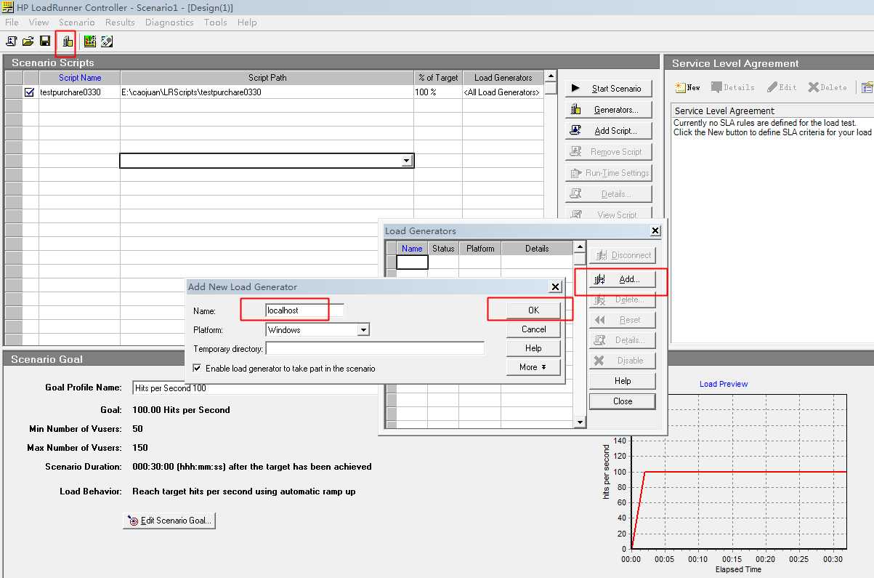Click the SLA Details toolbar item
Viewport: 874px width, 578px height.
tap(732, 87)
